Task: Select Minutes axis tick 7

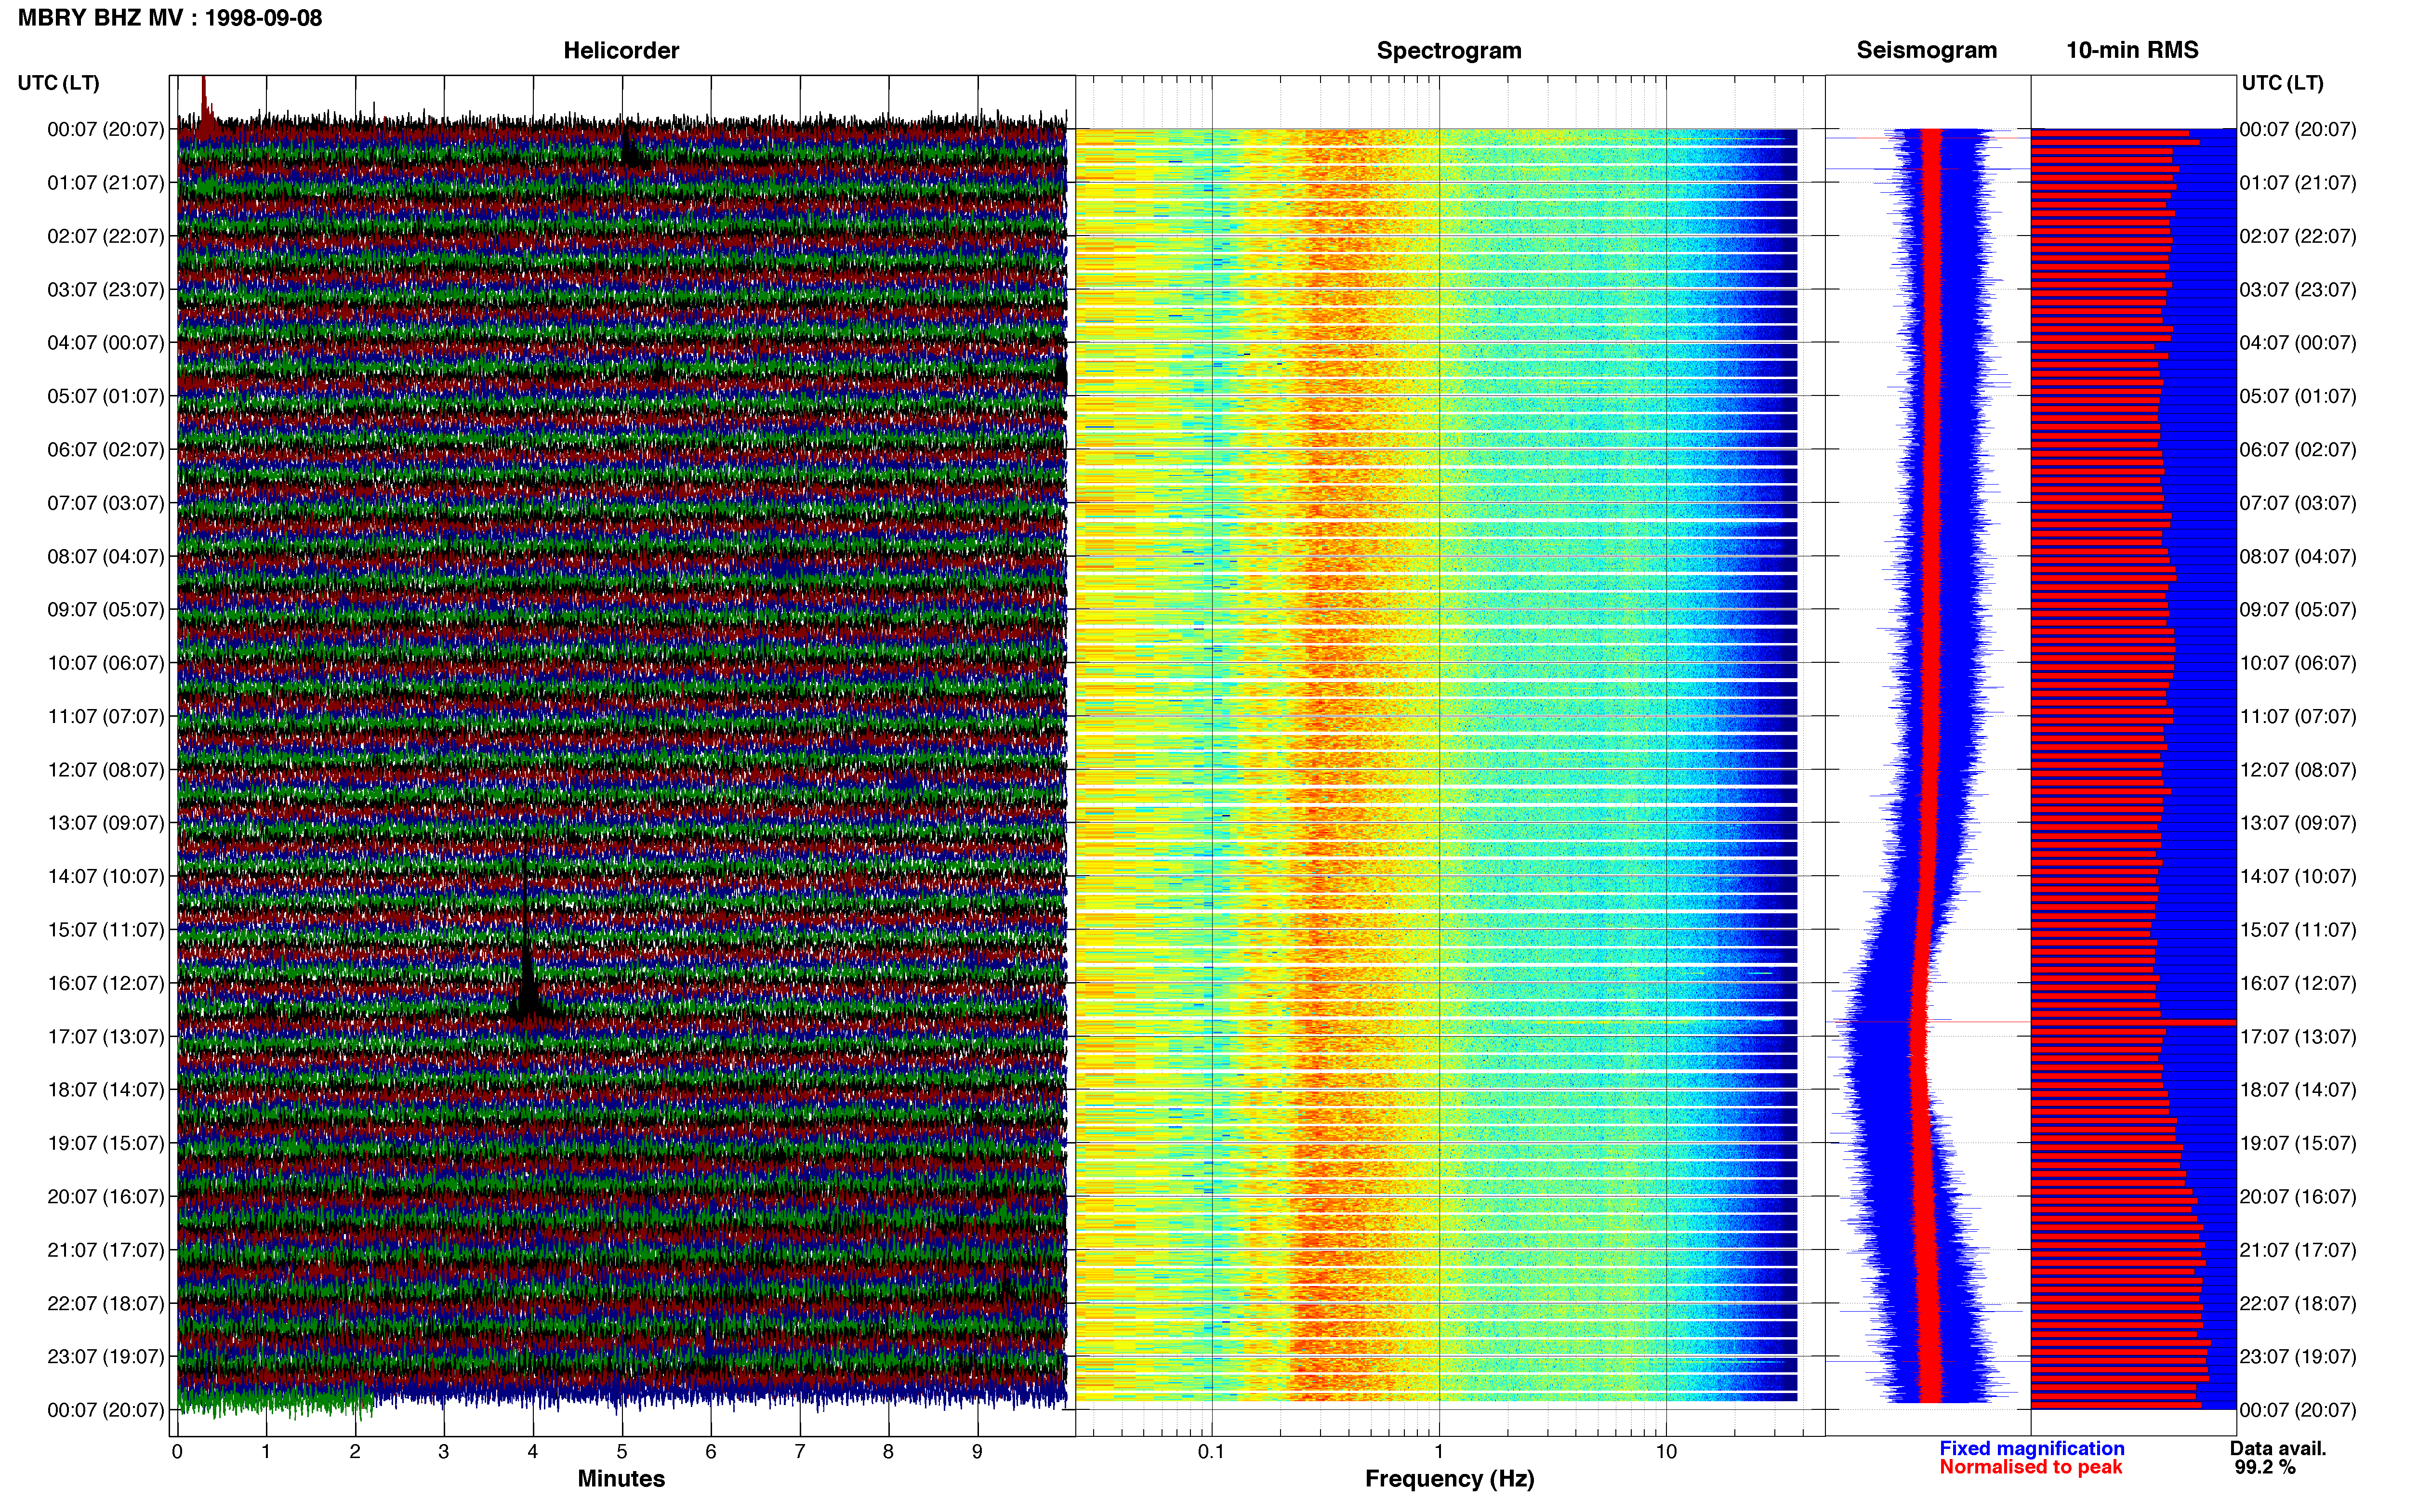Action: [x=800, y=1452]
